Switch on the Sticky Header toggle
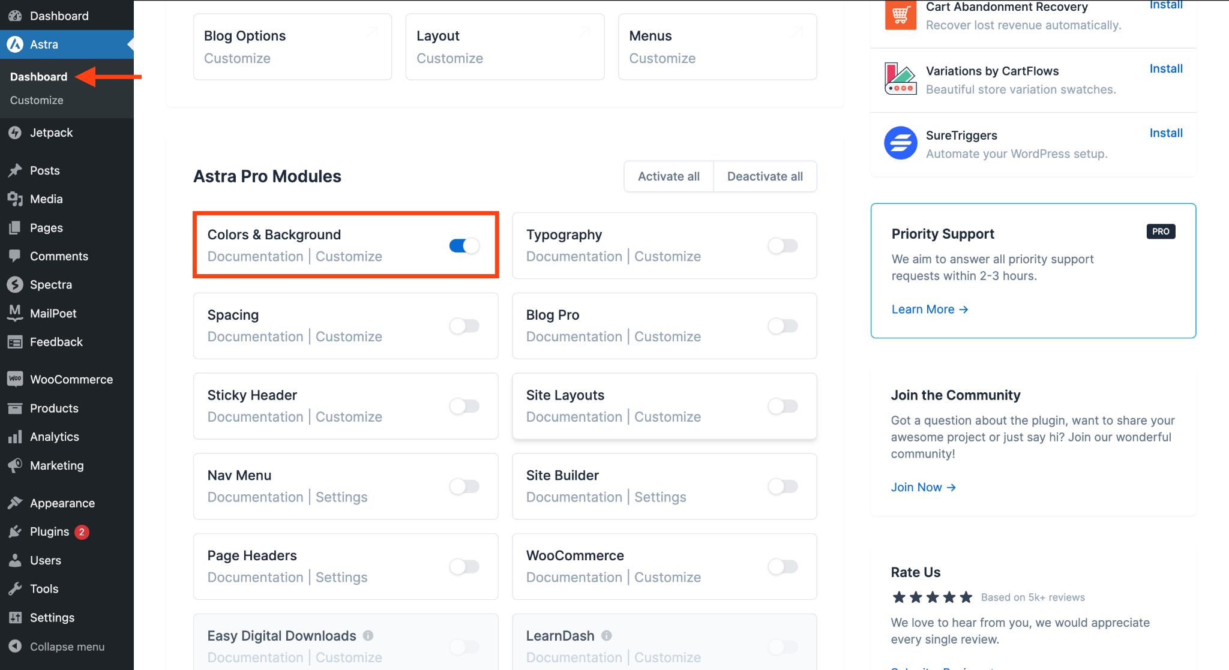 [x=464, y=406]
